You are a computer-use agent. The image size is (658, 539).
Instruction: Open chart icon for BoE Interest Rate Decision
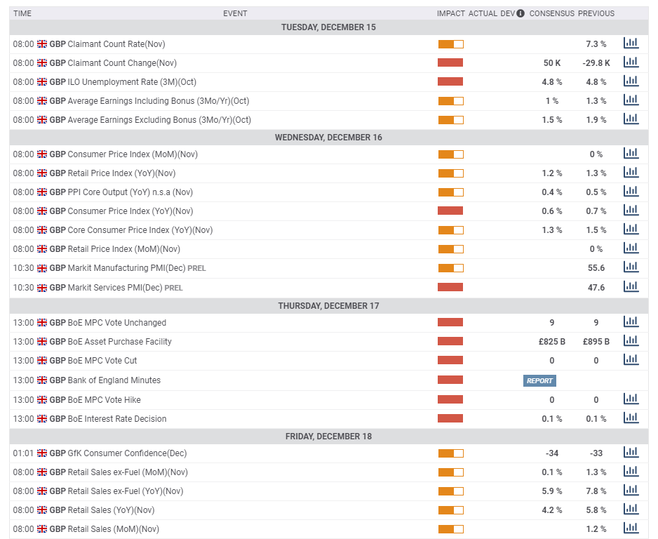coord(631,418)
